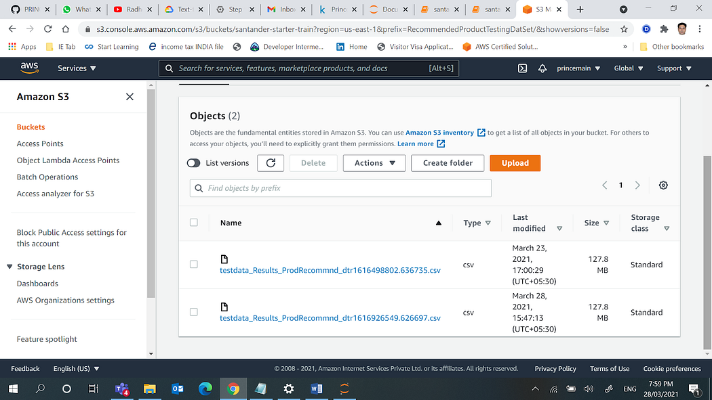Open Chrome profile avatar
The image size is (712, 400).
[681, 29]
